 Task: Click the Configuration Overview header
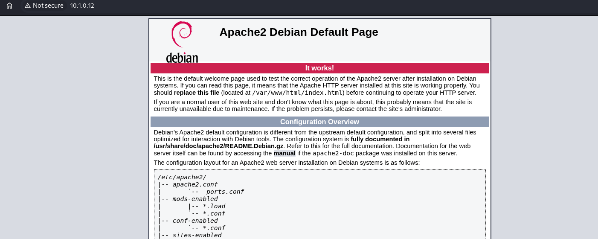coord(319,122)
